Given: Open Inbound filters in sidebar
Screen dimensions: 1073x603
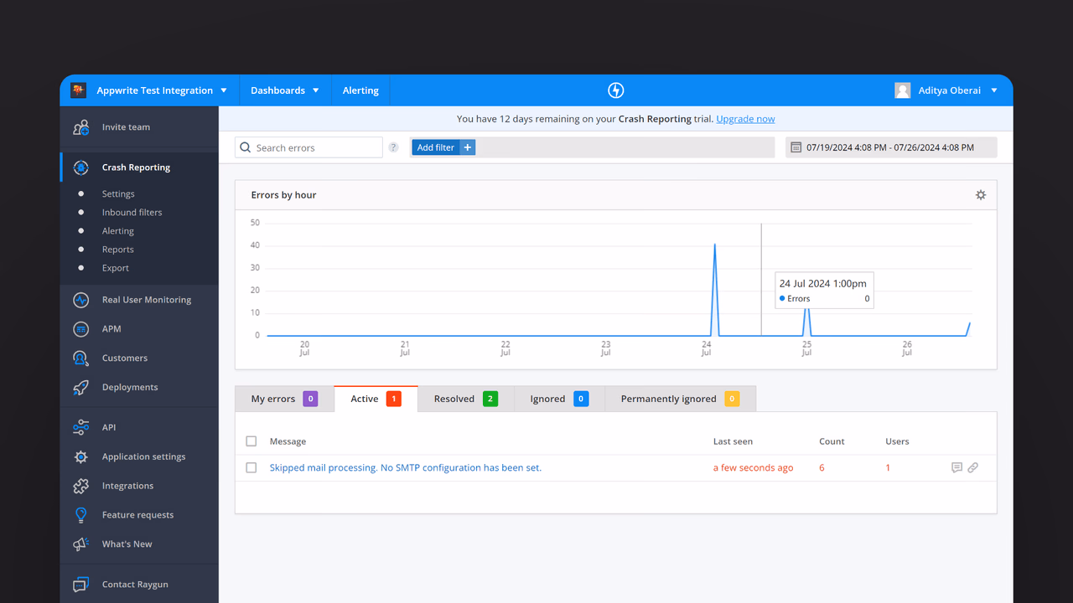Looking at the screenshot, I should (132, 213).
